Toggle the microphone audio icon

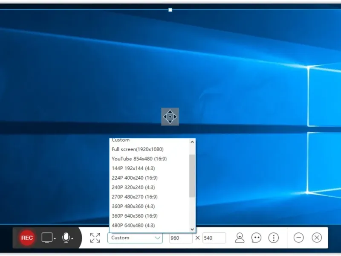coord(66,238)
